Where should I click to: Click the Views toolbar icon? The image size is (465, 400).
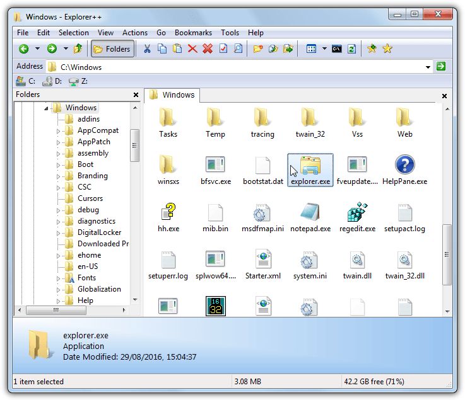[x=311, y=49]
